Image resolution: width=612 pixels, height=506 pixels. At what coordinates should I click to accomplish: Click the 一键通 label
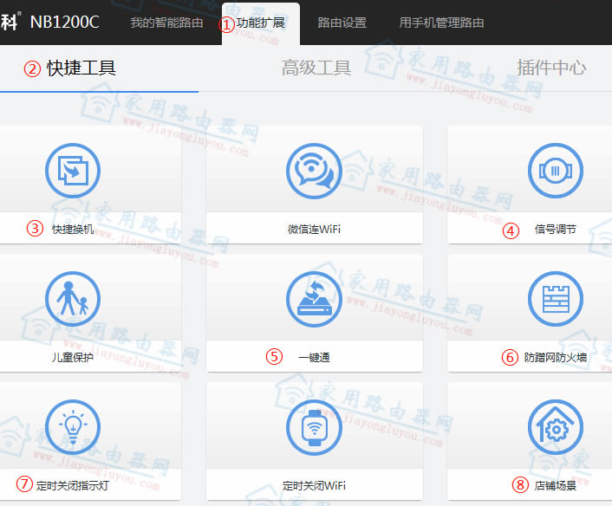pyautogui.click(x=314, y=357)
